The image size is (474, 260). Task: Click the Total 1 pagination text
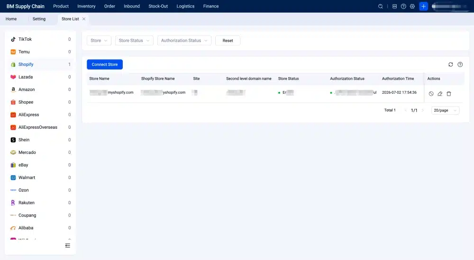(x=390, y=110)
